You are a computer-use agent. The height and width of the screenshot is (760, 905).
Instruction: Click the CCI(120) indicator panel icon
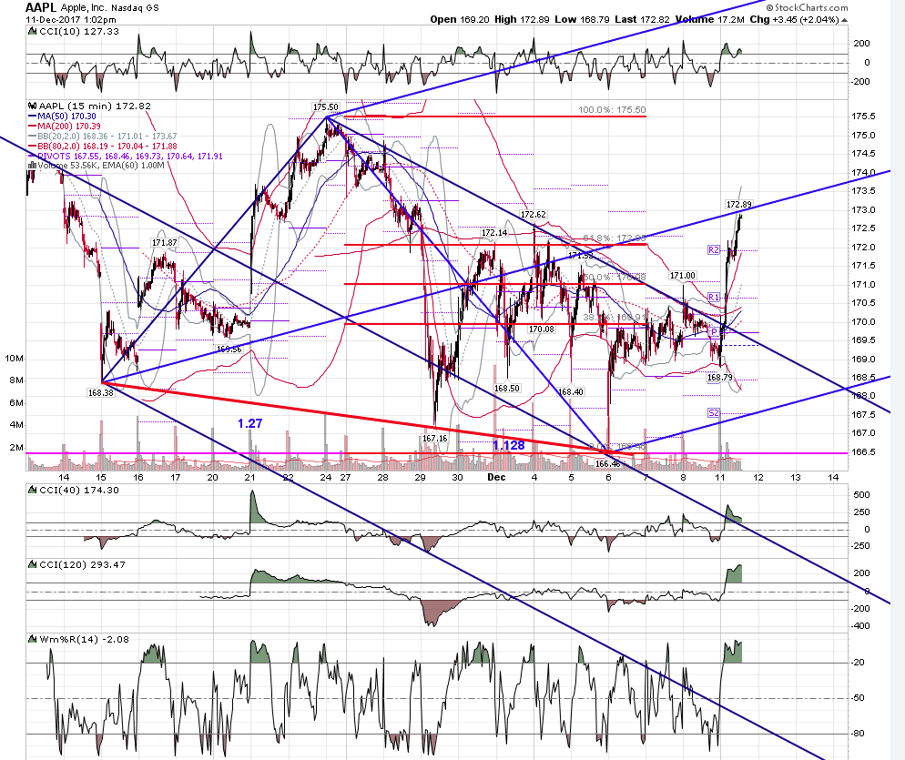click(33, 565)
